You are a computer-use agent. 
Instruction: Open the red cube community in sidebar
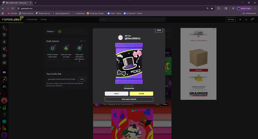click(x=4, y=93)
